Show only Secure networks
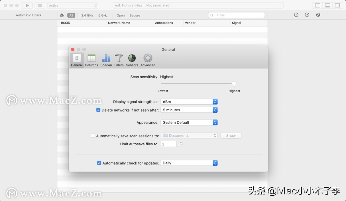The height and width of the screenshot is (201, 346). pos(135,15)
